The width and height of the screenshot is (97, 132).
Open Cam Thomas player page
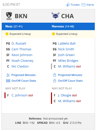[21, 49]
